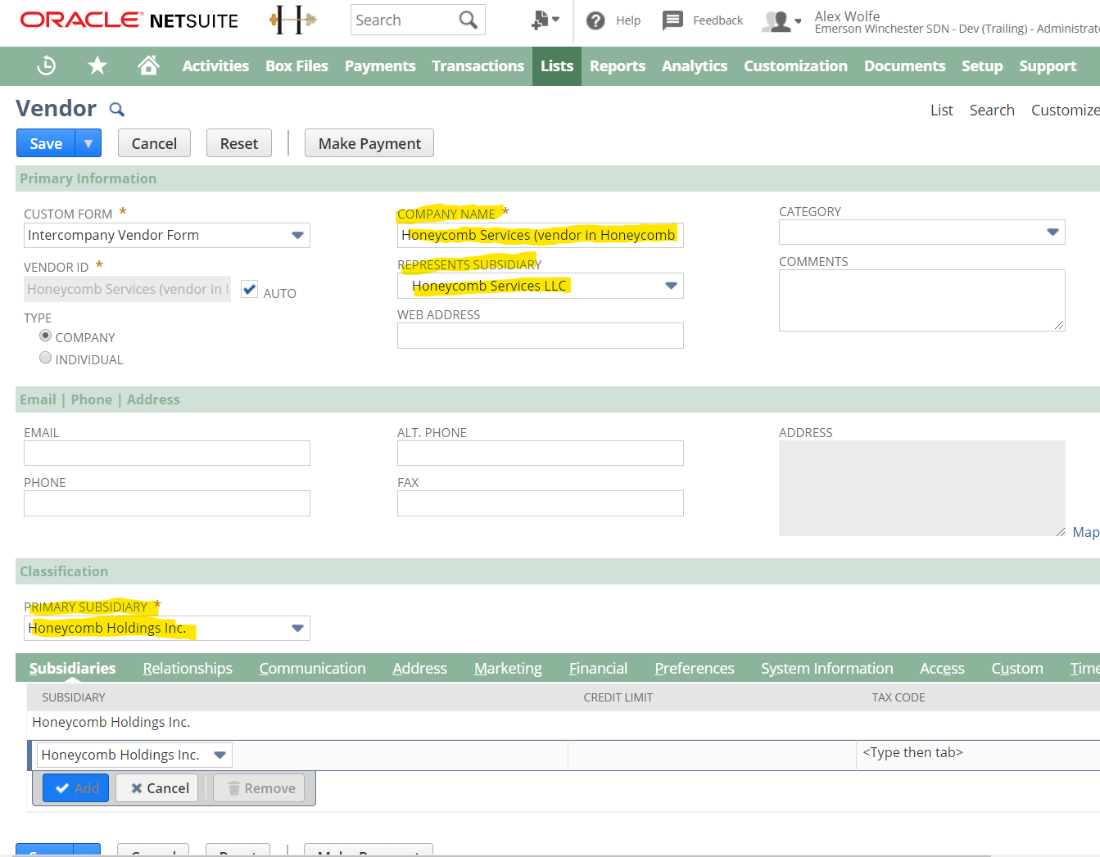Open the Support menu
The image size is (1100, 857).
(x=1048, y=66)
